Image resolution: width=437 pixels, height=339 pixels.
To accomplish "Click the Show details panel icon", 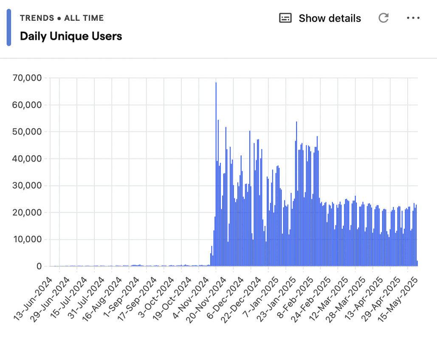I will pyautogui.click(x=285, y=18).
